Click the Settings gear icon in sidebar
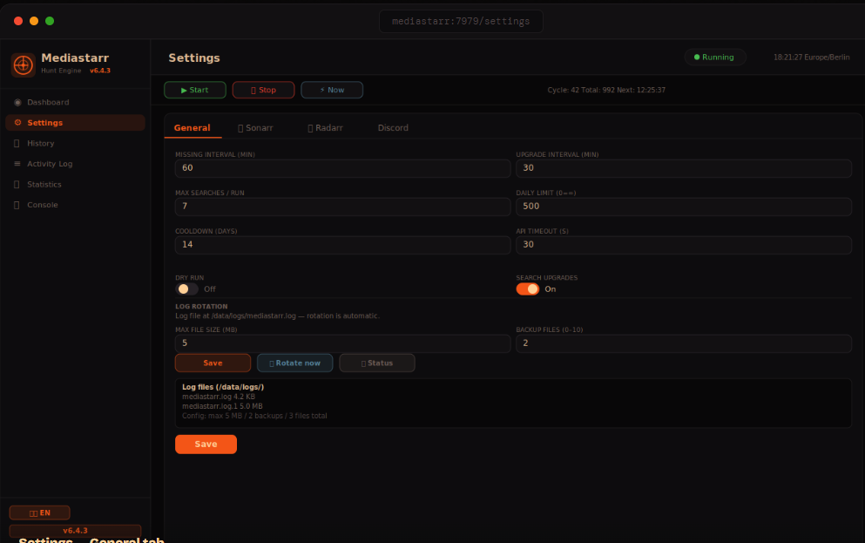The height and width of the screenshot is (543, 865). click(x=17, y=123)
